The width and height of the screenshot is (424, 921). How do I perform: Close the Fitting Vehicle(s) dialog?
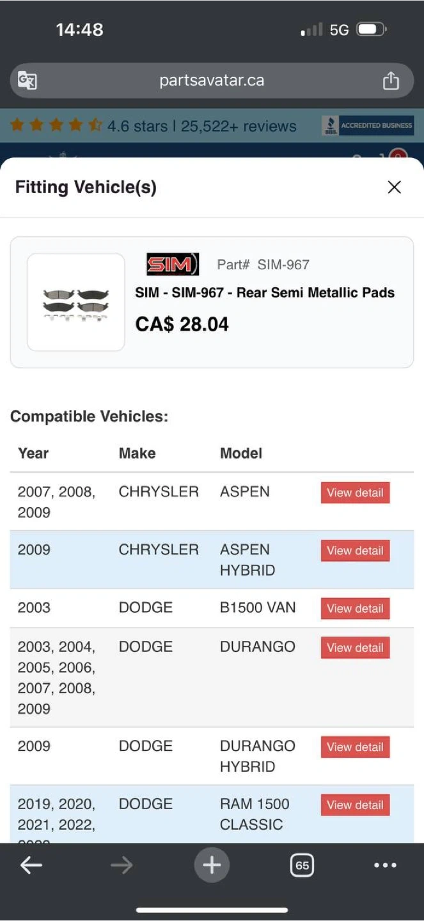coord(395,187)
